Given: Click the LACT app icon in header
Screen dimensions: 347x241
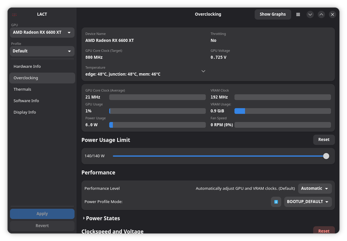Looking at the screenshot, I should (x=14, y=15).
